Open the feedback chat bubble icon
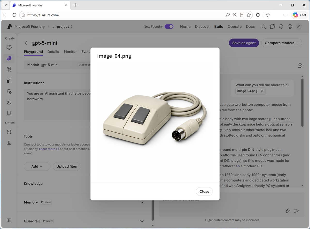The image size is (310, 229). 272,27
